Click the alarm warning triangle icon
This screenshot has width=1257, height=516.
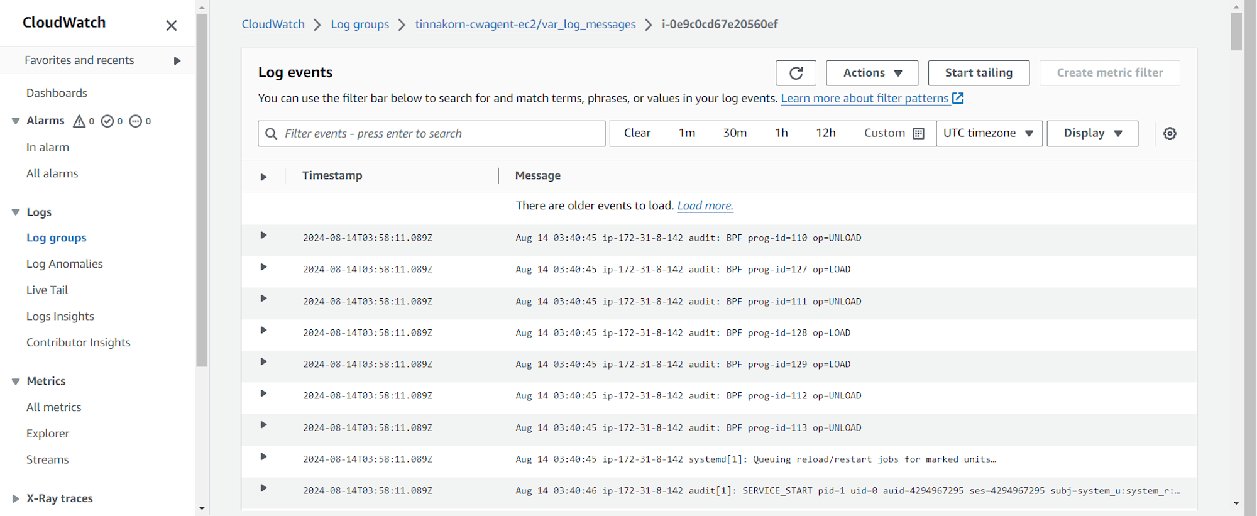[x=79, y=121]
